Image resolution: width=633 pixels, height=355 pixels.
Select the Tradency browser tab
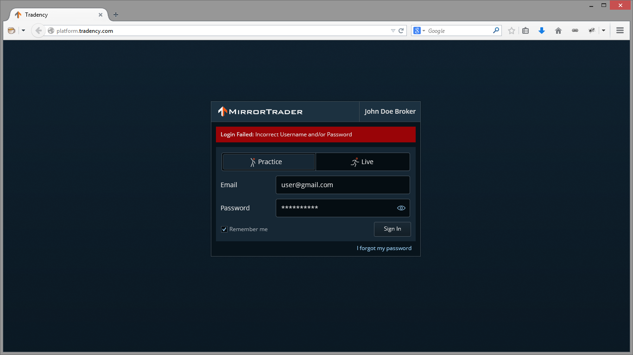[x=58, y=15]
